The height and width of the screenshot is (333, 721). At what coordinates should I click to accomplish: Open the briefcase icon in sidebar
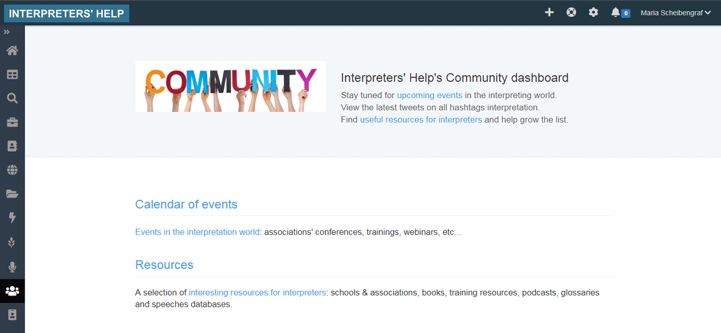click(12, 122)
